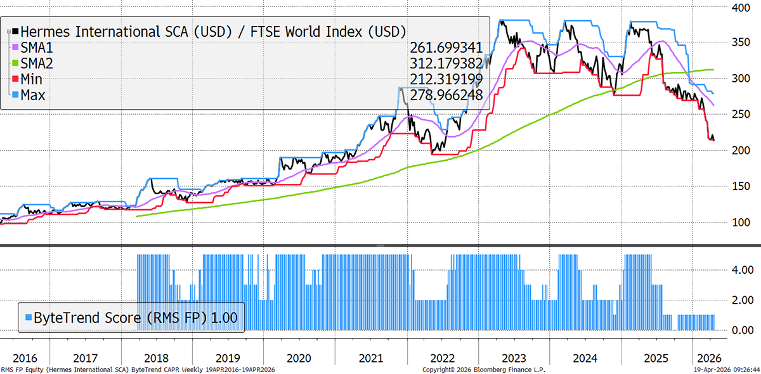Click the black Hermes International legend marker
761x374 pixels.
point(16,32)
